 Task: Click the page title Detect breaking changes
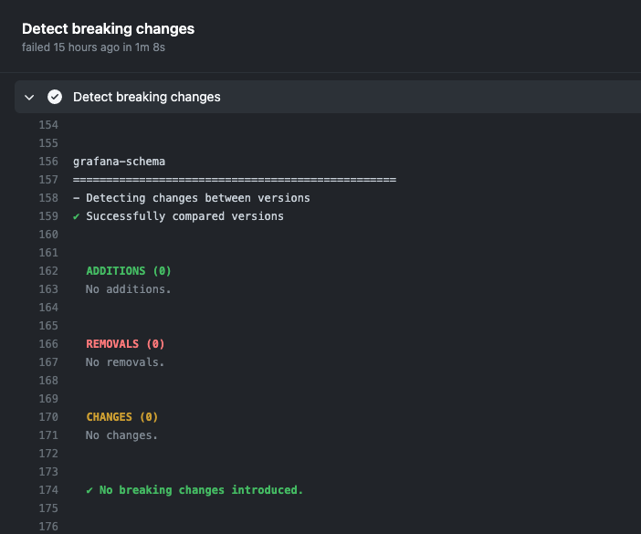[108, 28]
